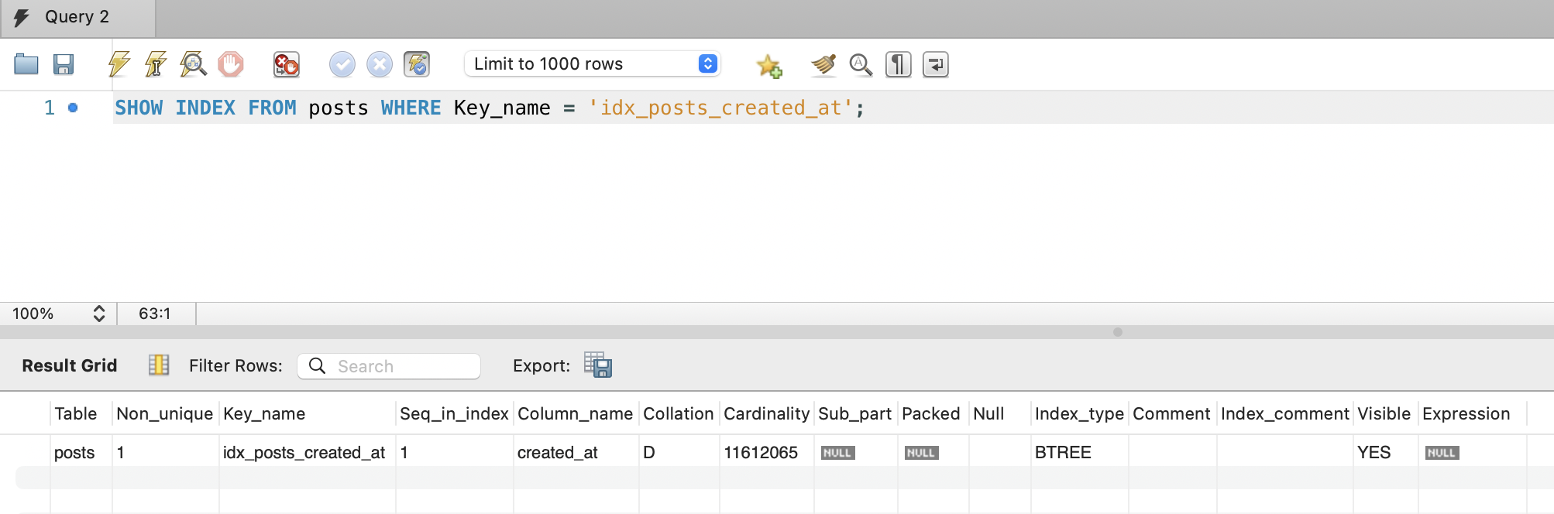Save snippet with star plus icon
Viewport: 1554px width, 514px height.
pos(769,65)
